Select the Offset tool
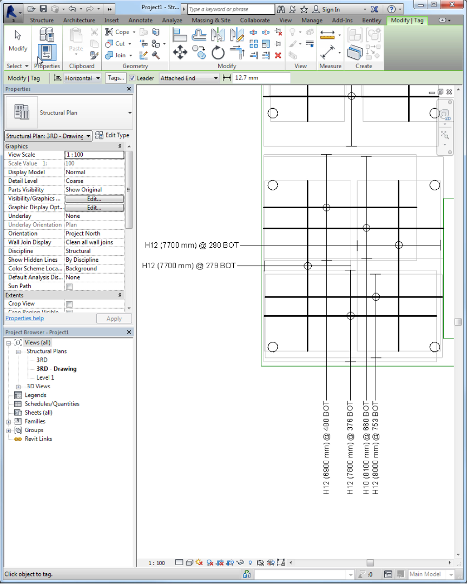This screenshot has height=584, width=467. click(199, 35)
